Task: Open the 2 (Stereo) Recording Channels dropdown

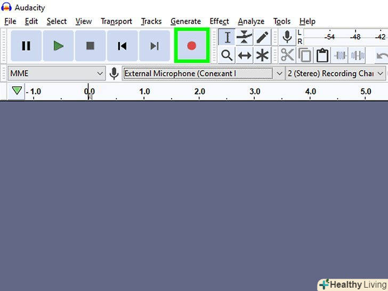Action: pyautogui.click(x=335, y=74)
